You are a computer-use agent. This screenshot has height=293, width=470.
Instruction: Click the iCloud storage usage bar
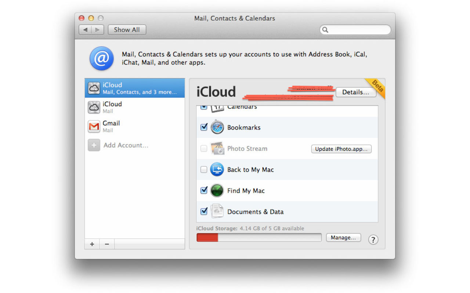tap(259, 237)
